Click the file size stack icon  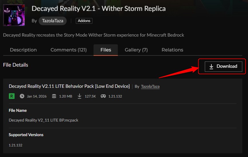(54, 96)
